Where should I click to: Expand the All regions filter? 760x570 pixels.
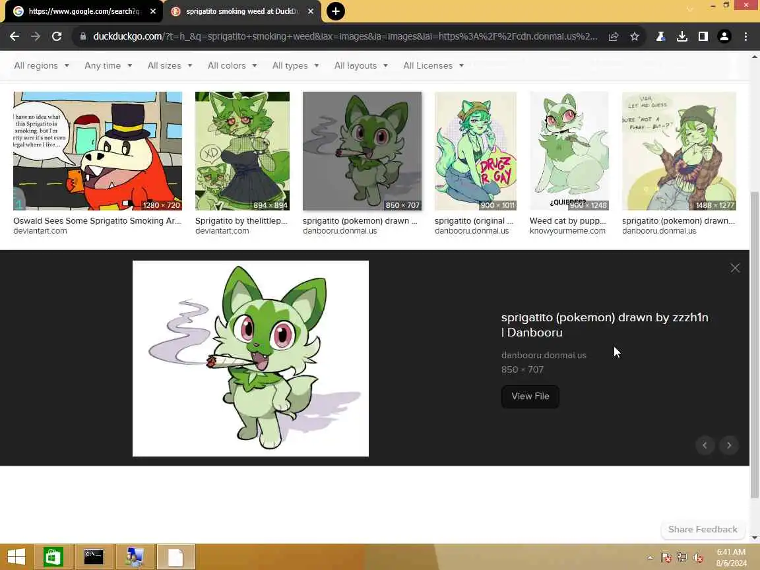point(41,65)
